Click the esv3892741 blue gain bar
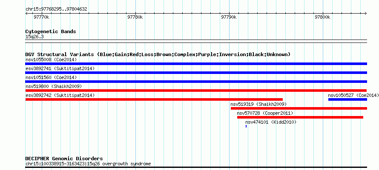Viewport: 379px width, 170px height. pyautogui.click(x=196, y=73)
